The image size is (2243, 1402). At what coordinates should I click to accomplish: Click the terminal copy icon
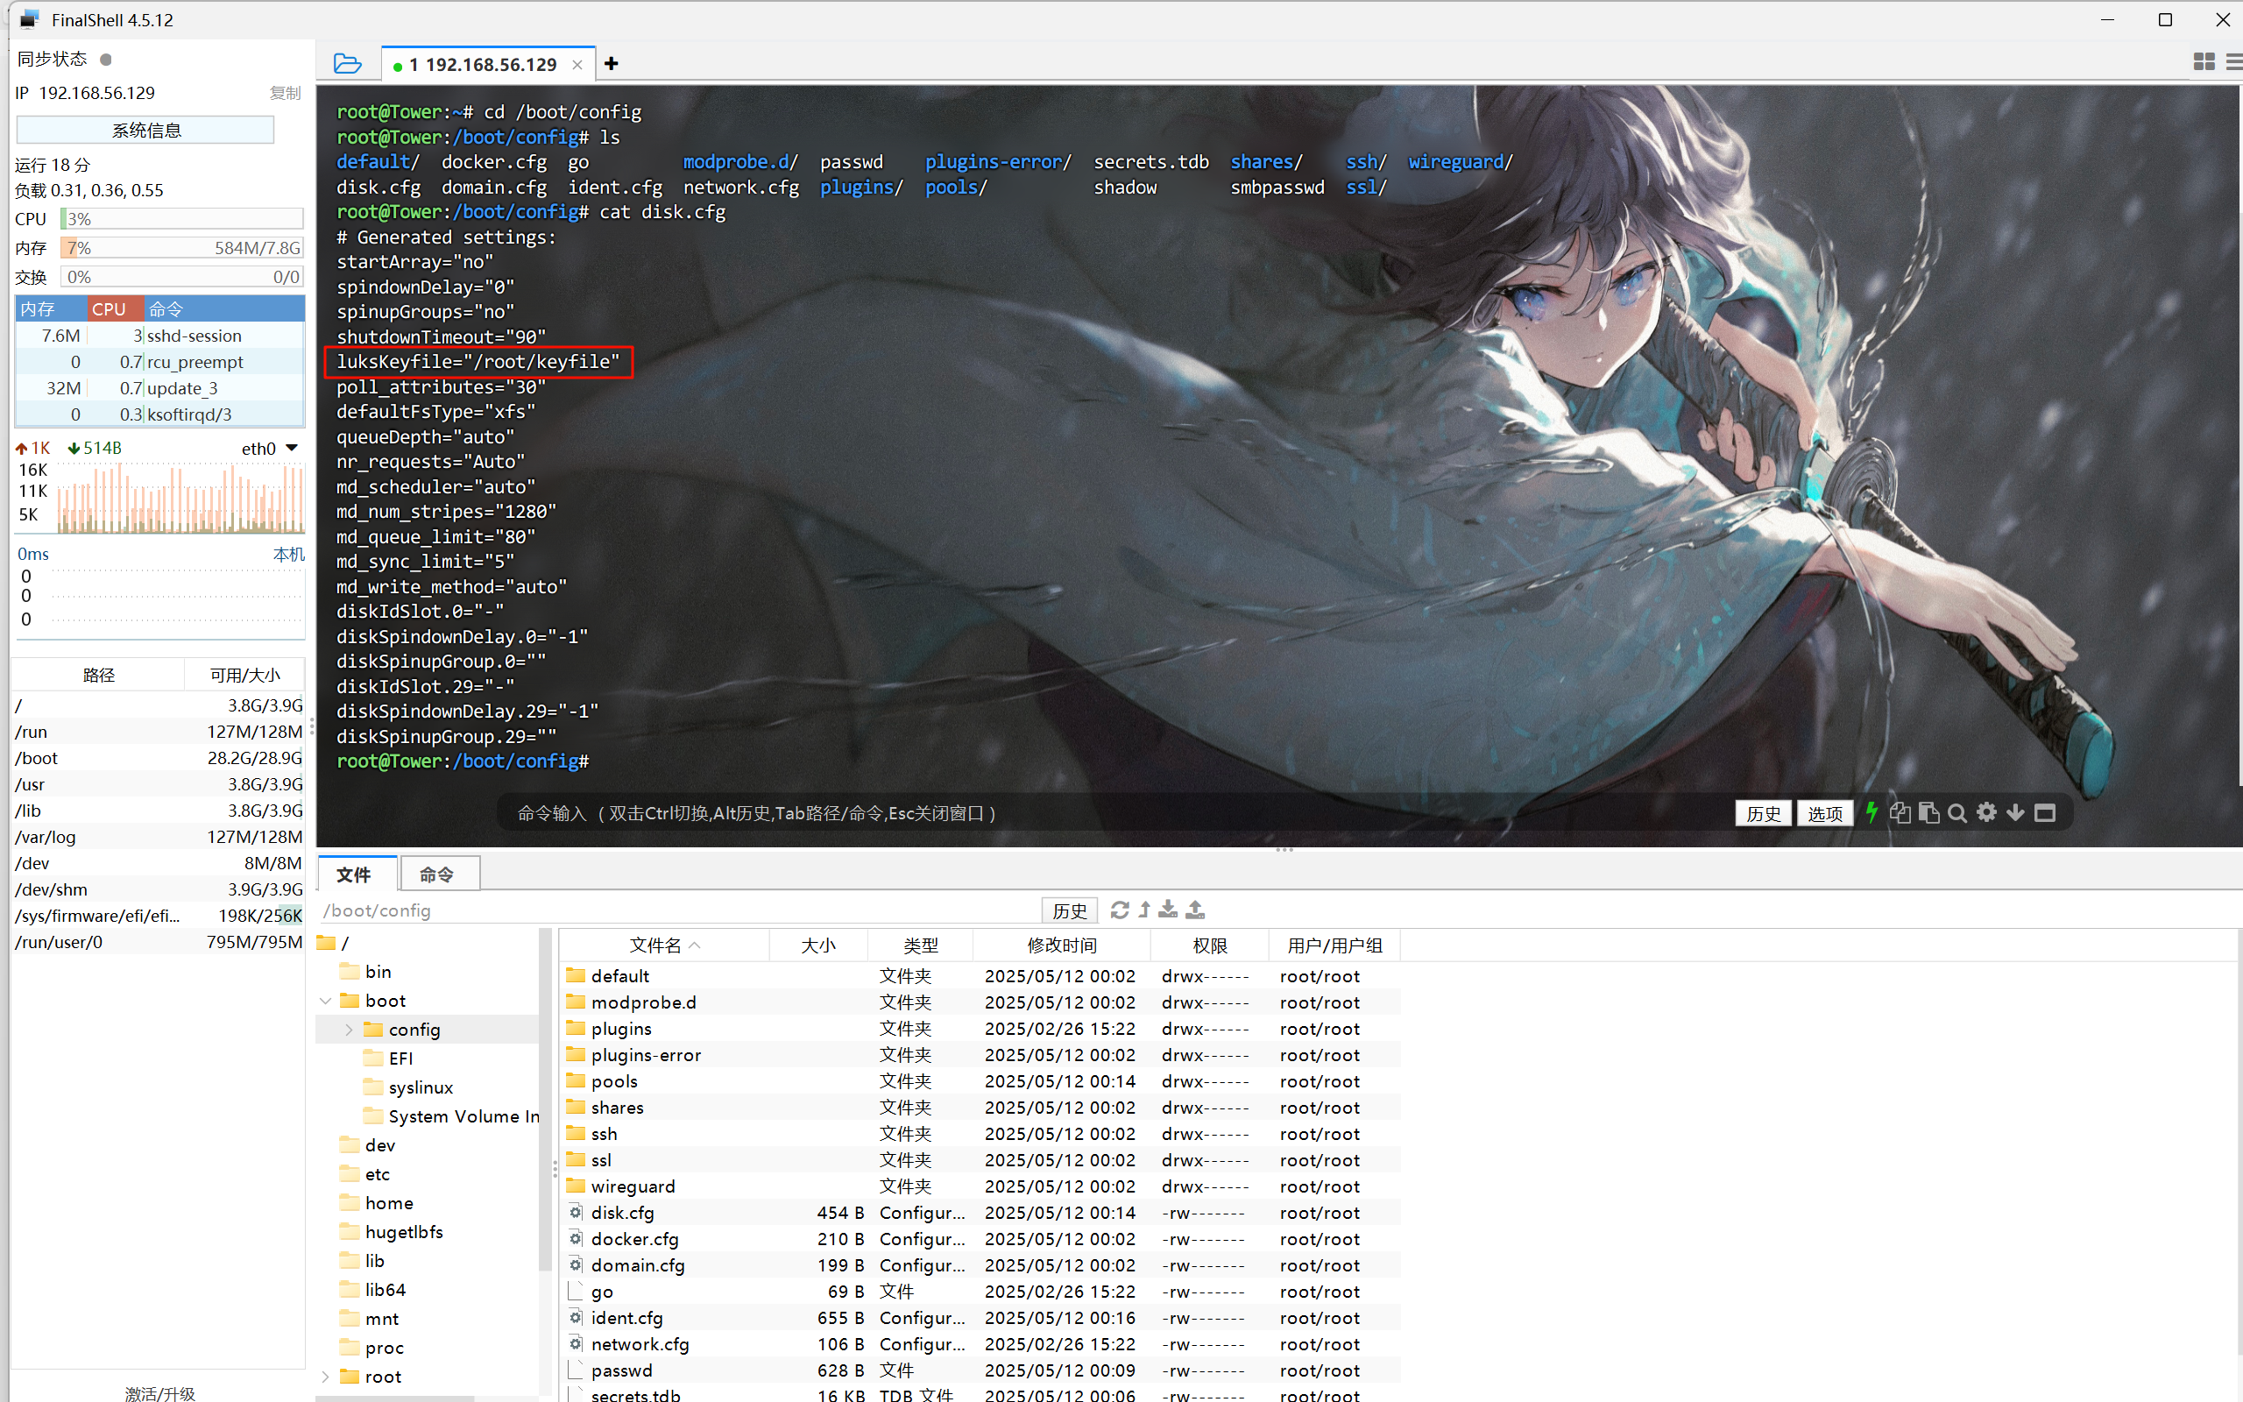pos(1900,812)
